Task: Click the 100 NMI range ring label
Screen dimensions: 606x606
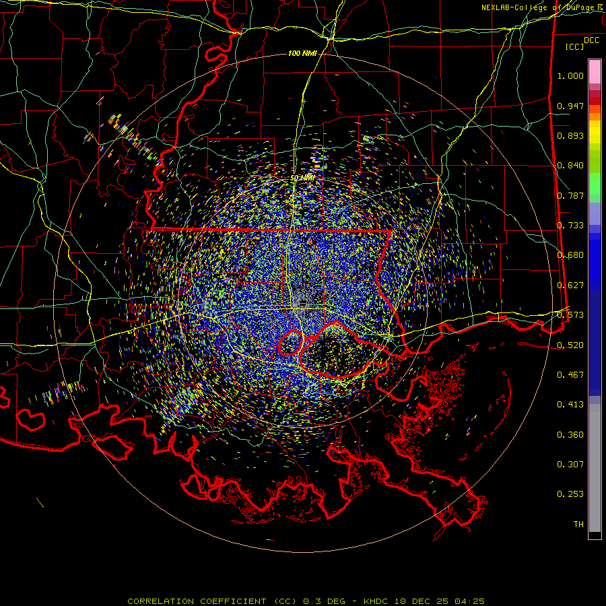Action: pyautogui.click(x=302, y=53)
